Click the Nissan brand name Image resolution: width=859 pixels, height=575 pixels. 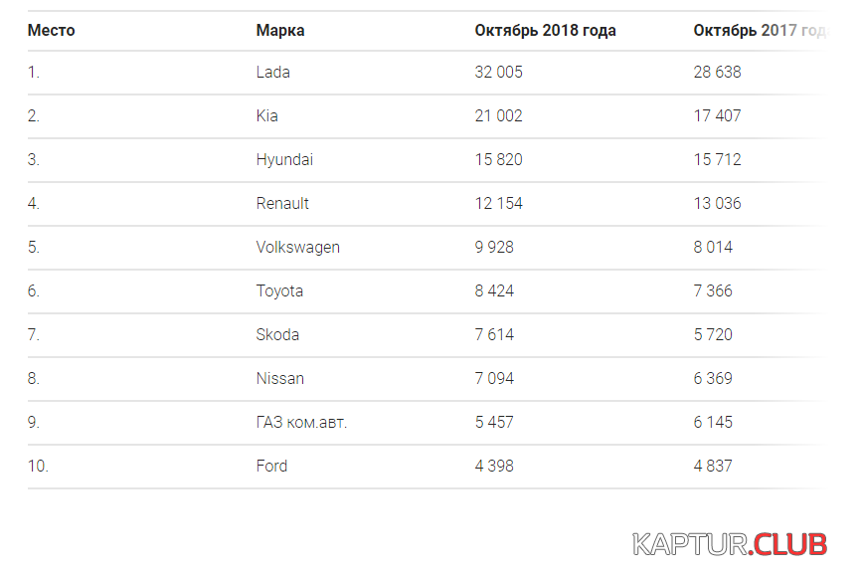click(279, 378)
